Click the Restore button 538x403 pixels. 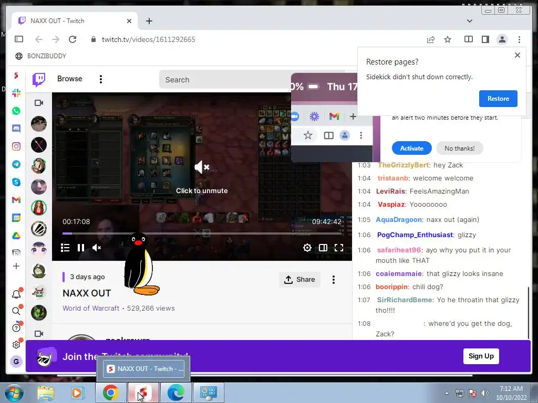coord(498,99)
